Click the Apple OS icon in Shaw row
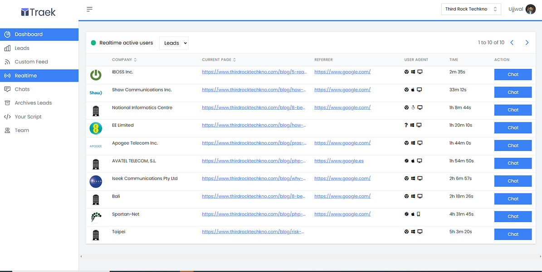 tap(413, 90)
